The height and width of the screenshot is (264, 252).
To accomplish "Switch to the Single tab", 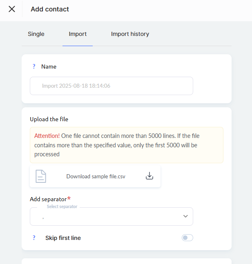I will pos(36,34).
